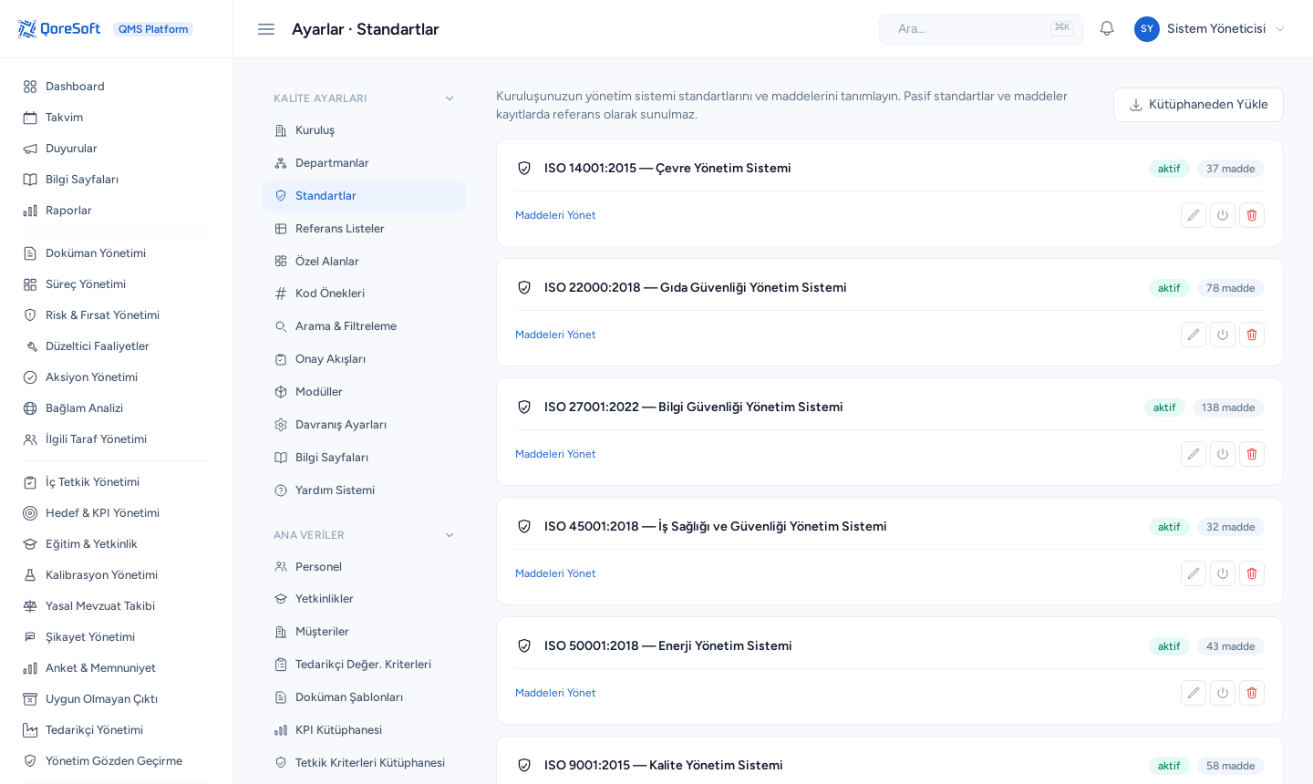This screenshot has width=1313, height=784.
Task: Open Maddeleri Yönet for ISO 45001:2018
Action: 555,573
